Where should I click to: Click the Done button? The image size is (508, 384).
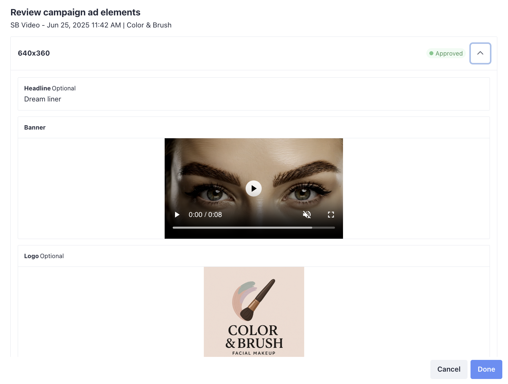(x=486, y=369)
